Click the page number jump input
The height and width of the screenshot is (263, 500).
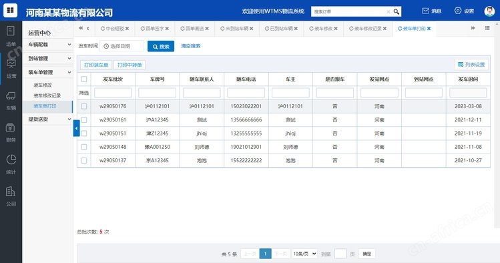pyautogui.click(x=340, y=254)
